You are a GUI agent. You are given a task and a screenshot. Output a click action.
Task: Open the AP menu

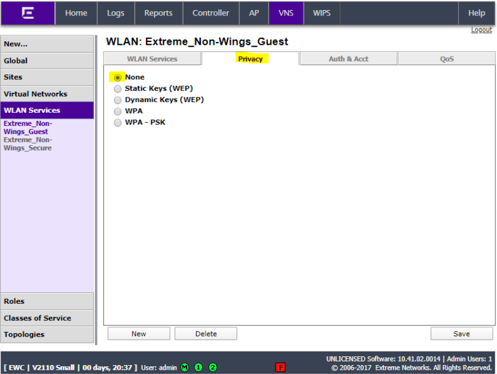click(254, 13)
